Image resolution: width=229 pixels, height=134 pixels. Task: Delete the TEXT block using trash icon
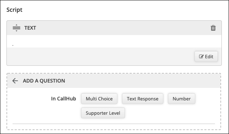213,28
